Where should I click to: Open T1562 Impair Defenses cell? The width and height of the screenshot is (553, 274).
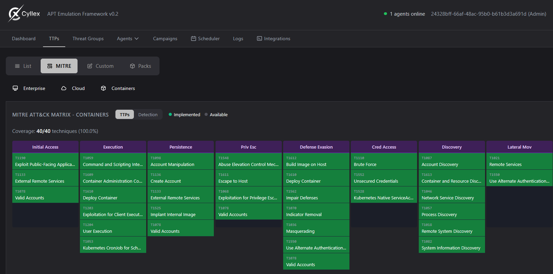pos(316,195)
